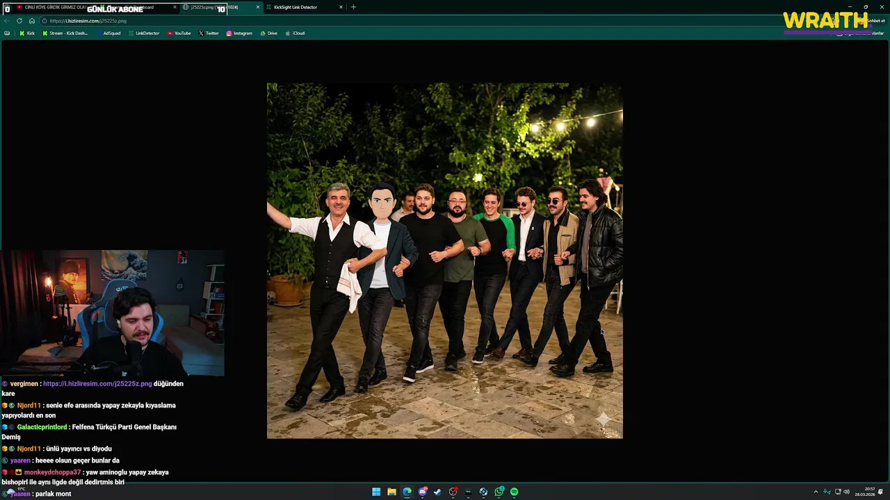Open the Twitter bookmark
Viewport: 890px width, 500px height.
point(209,33)
